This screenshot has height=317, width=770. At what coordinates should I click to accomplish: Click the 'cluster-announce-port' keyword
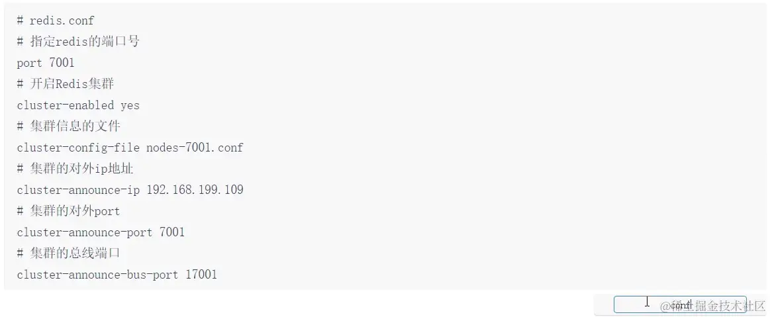[x=85, y=232]
